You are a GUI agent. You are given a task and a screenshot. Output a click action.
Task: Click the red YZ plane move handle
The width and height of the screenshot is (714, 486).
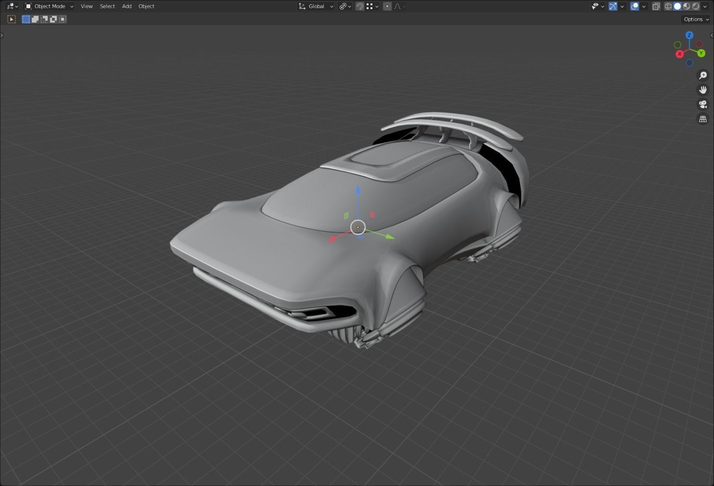pyautogui.click(x=372, y=214)
